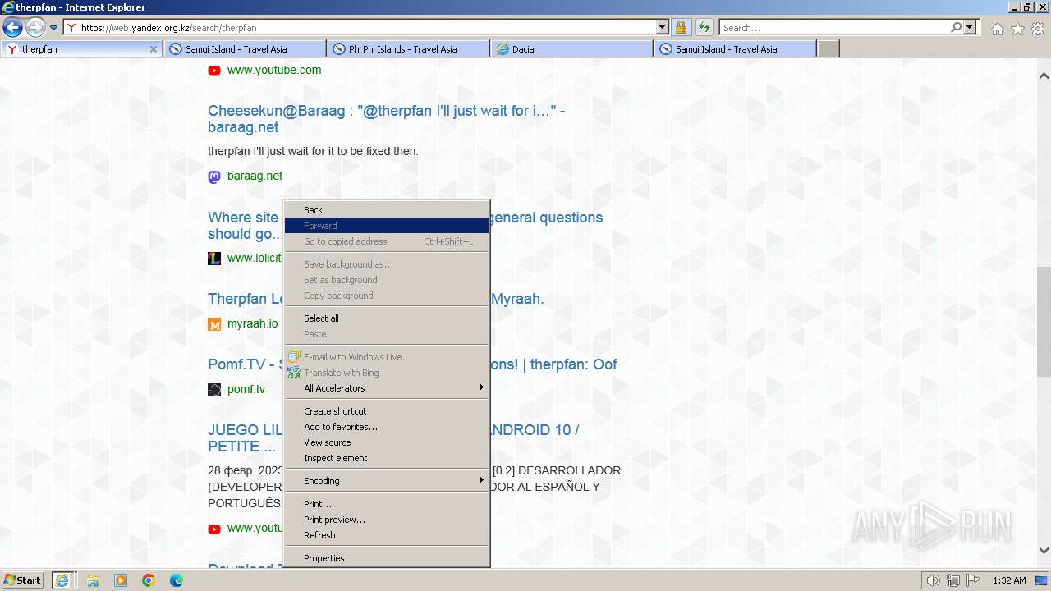Image resolution: width=1051 pixels, height=591 pixels.
Task: Click the vertical scrollbar thumb
Action: (x=1044, y=321)
